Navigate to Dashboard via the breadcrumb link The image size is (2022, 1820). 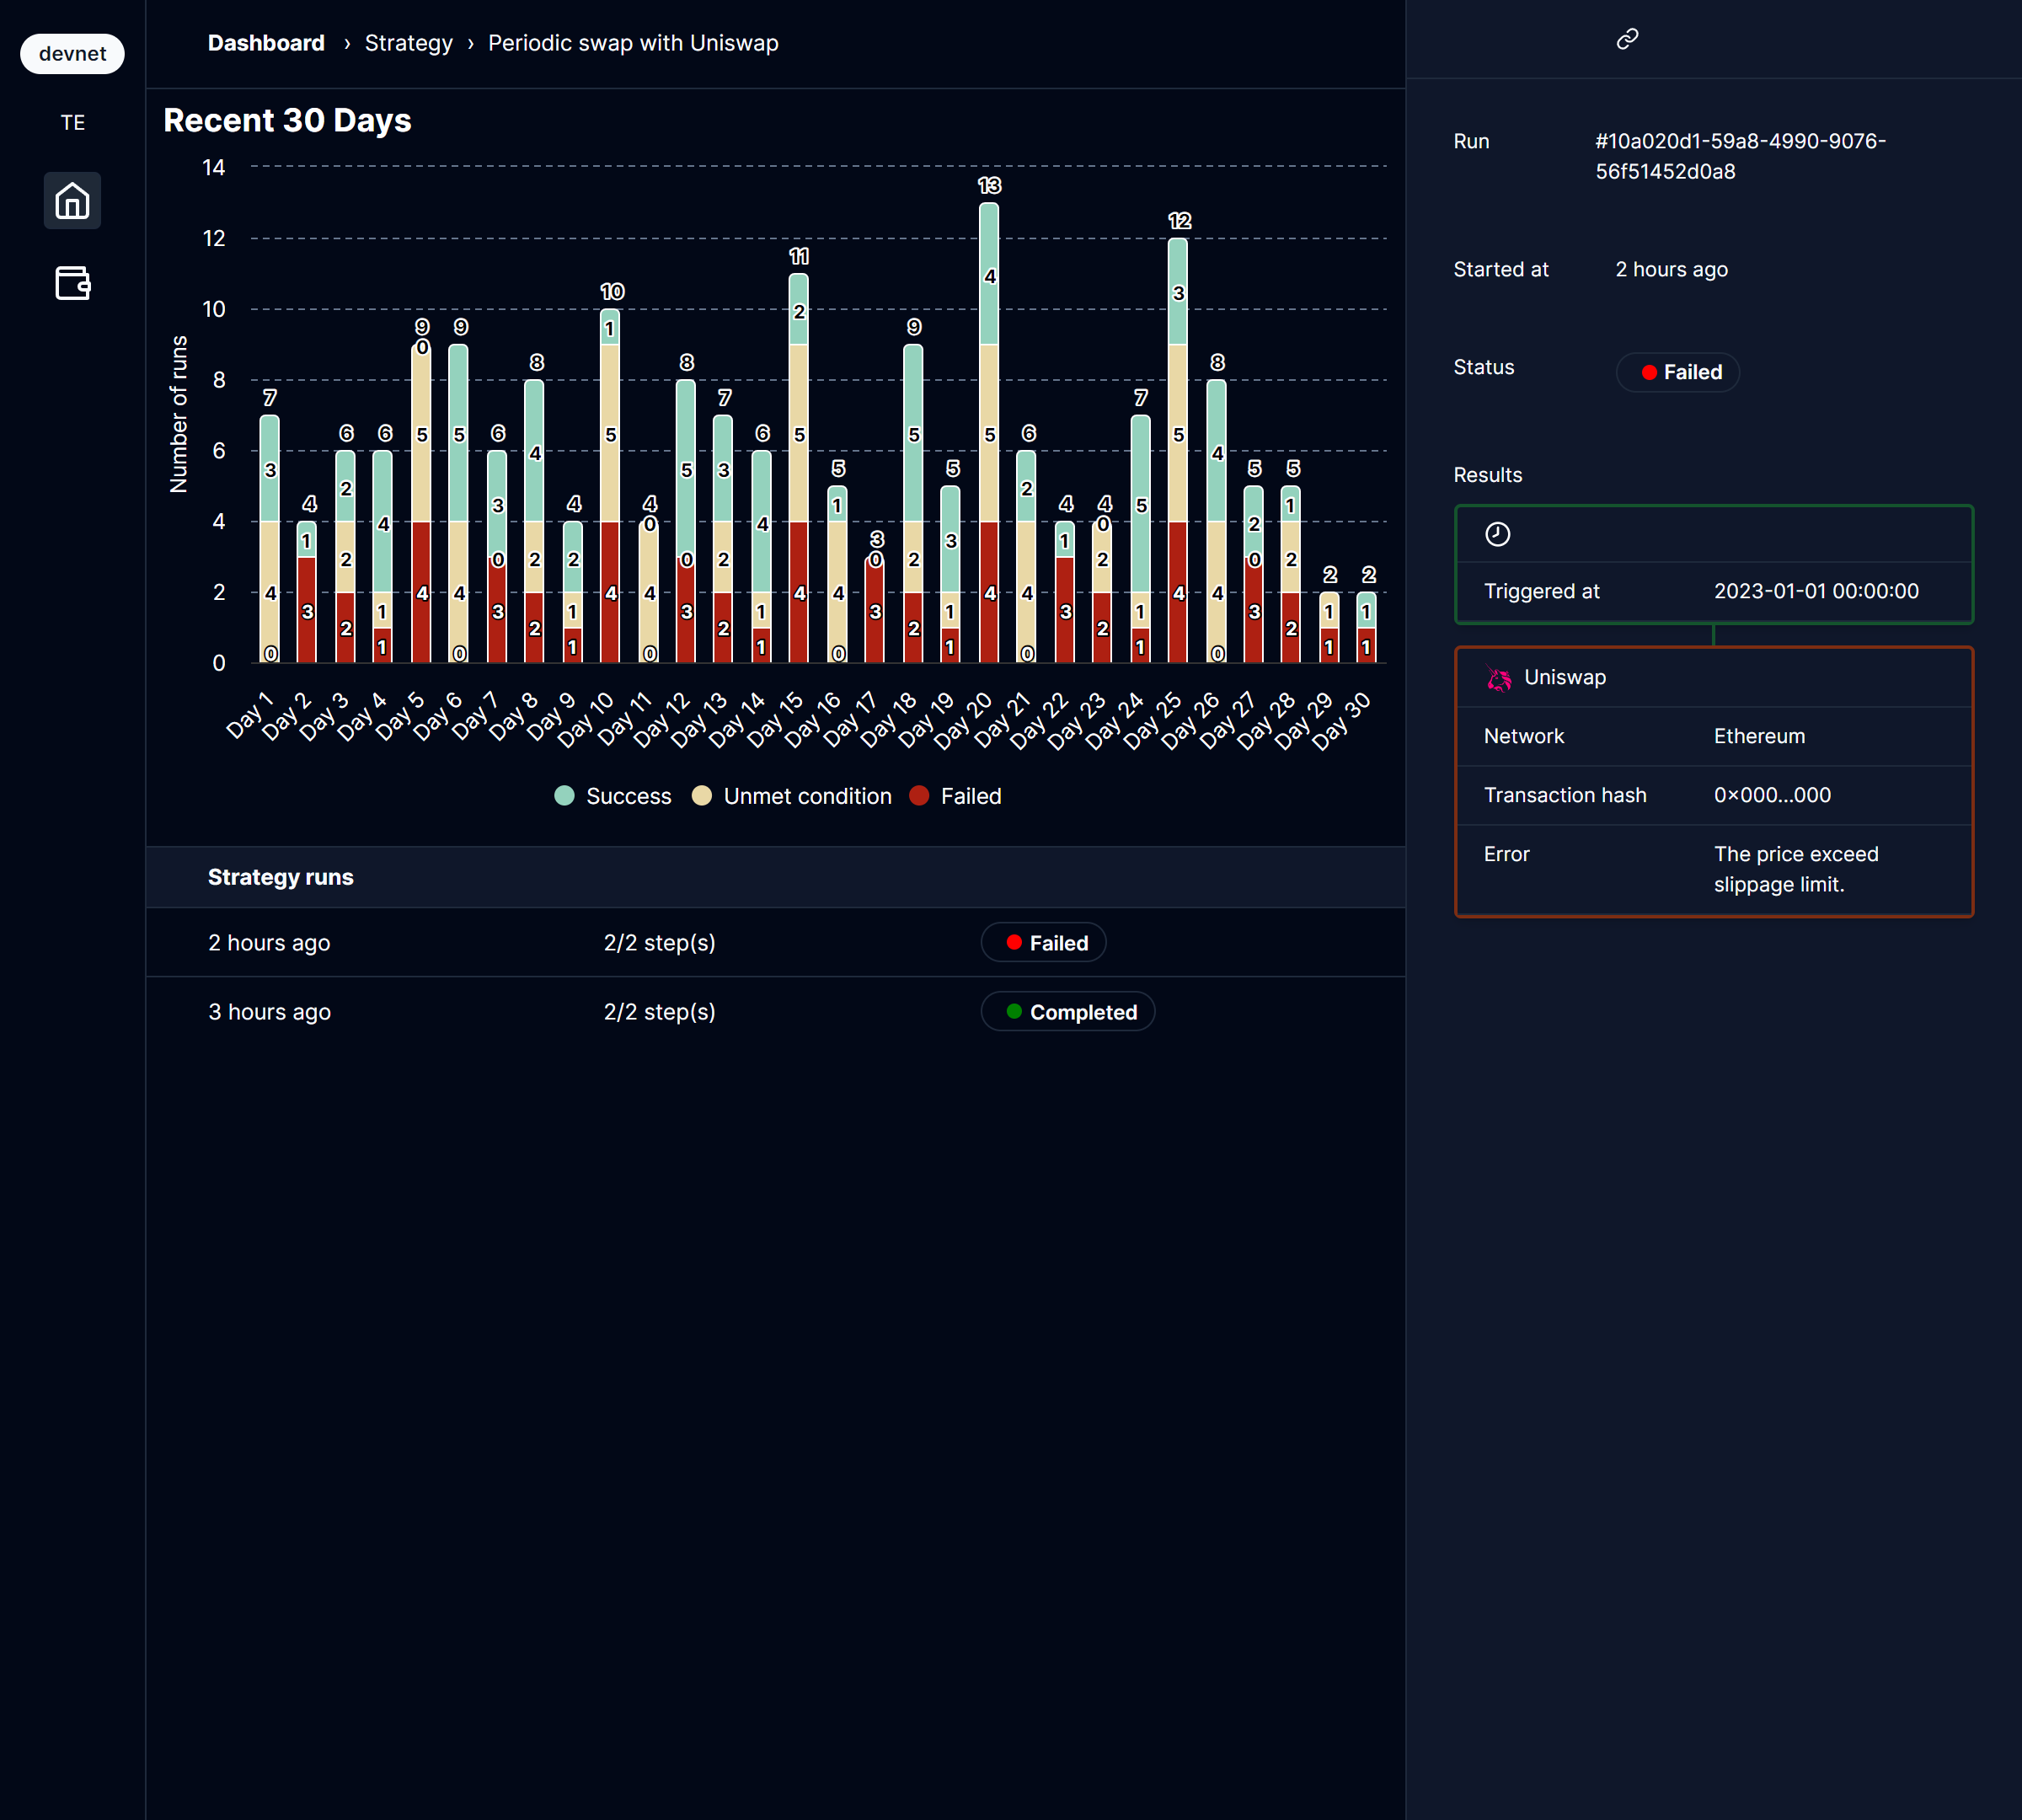265,43
